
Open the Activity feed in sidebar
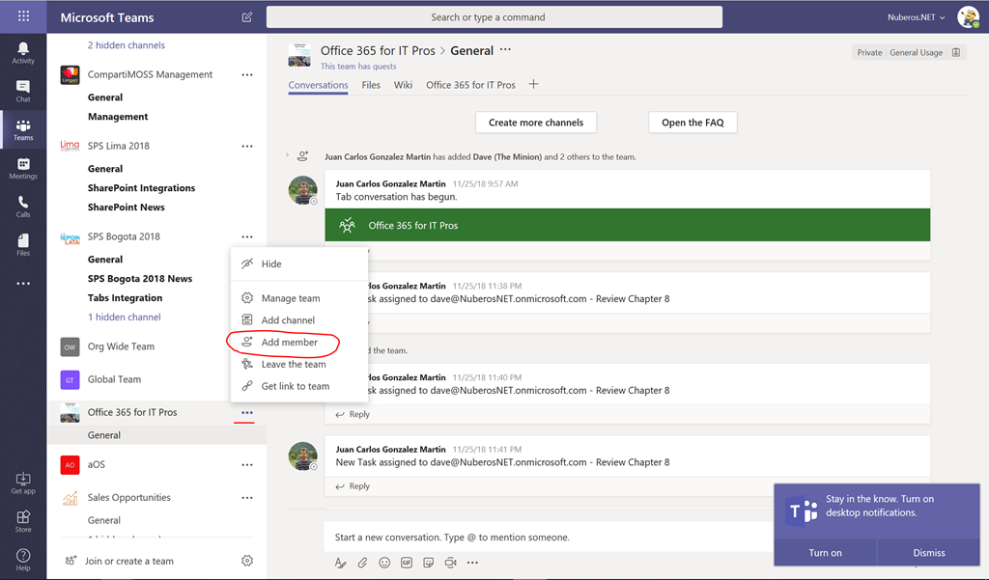(x=23, y=53)
